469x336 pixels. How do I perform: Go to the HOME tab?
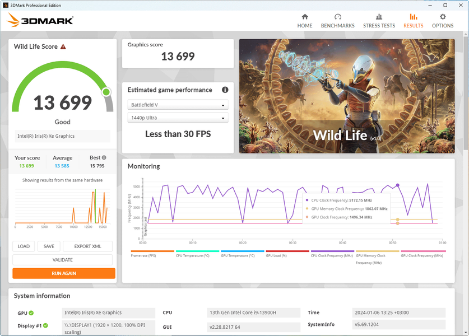[304, 21]
